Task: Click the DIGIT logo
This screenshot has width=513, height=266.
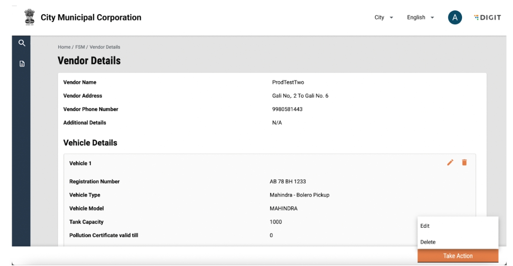Action: tap(488, 18)
